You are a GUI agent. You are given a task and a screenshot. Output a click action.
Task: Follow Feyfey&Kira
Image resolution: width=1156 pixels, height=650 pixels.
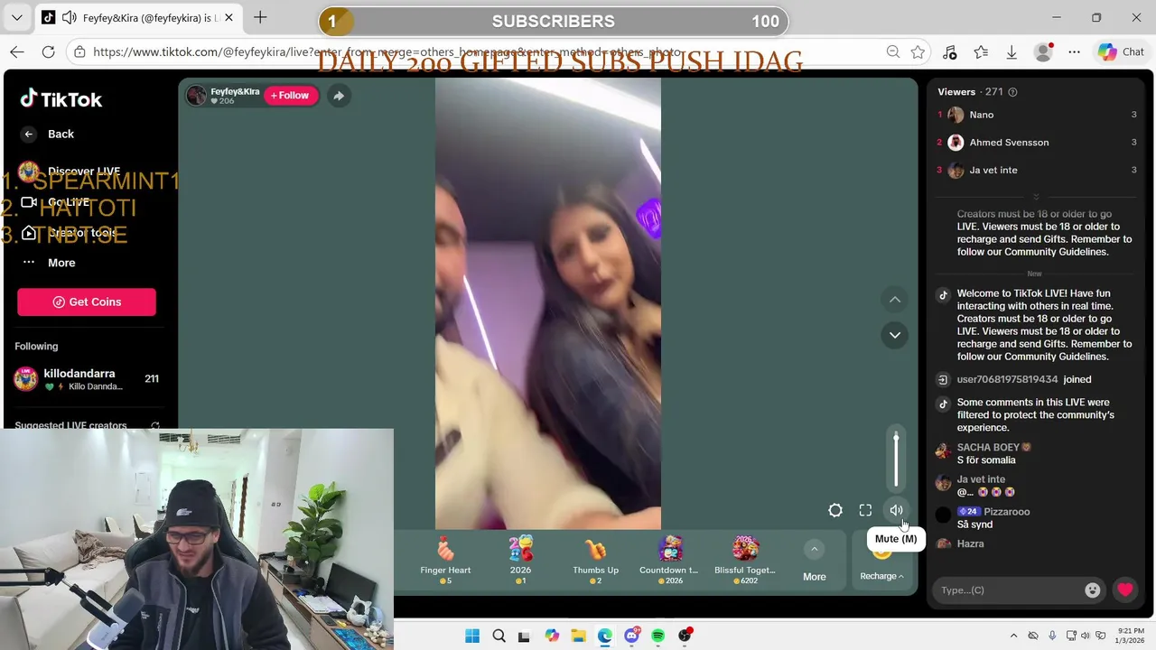pos(290,96)
